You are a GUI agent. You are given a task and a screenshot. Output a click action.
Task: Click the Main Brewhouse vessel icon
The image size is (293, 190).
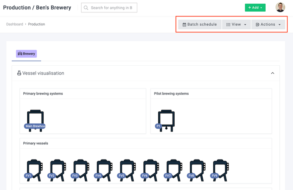[35, 119]
